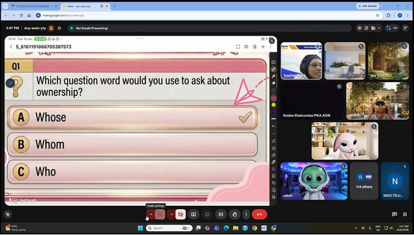Pick the yellow color swatch
The width and height of the screenshot is (414, 235).
coord(274,105)
